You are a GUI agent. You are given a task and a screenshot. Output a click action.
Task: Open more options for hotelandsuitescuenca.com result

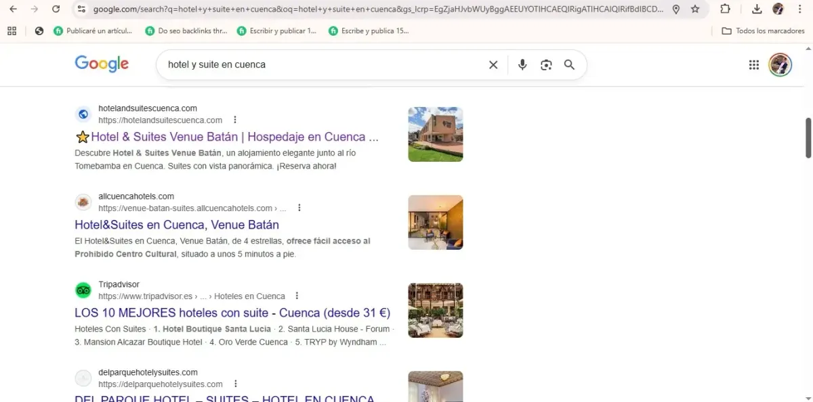point(235,120)
